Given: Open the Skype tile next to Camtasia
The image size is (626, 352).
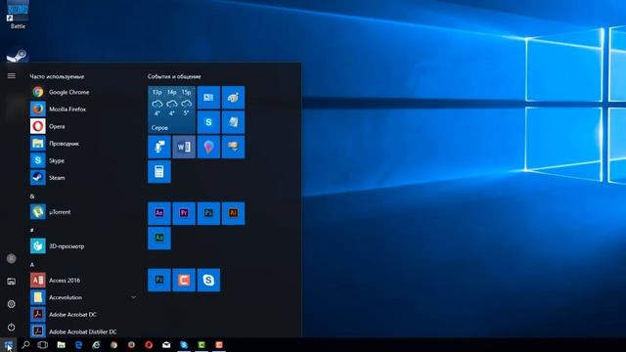Looking at the screenshot, I should tap(208, 280).
